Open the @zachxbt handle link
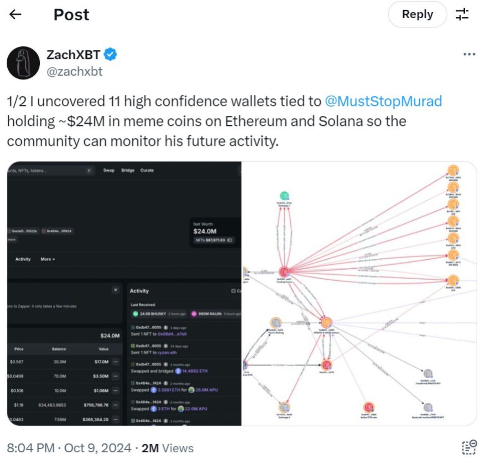The width and height of the screenshot is (480, 461). coord(74,71)
